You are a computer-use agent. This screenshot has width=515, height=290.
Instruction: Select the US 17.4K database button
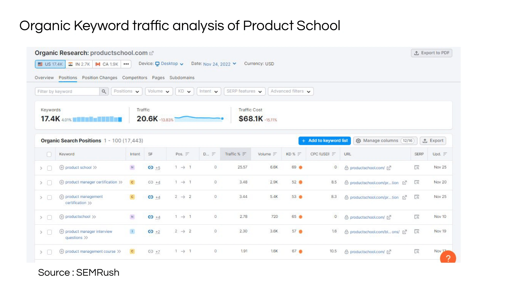[x=50, y=64]
